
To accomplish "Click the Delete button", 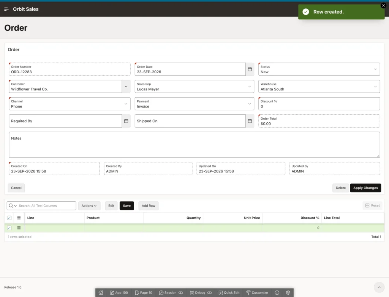I will pos(341,188).
